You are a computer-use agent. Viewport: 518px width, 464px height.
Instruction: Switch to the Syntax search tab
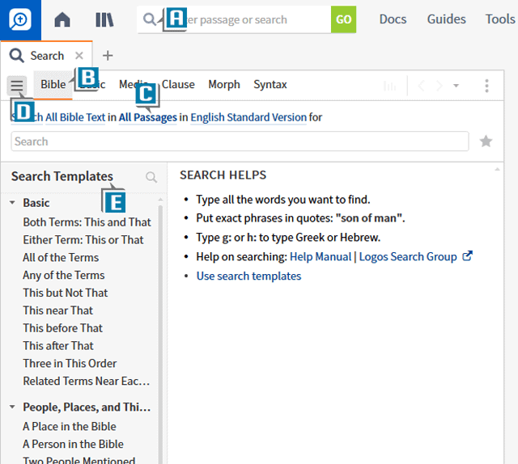point(270,84)
